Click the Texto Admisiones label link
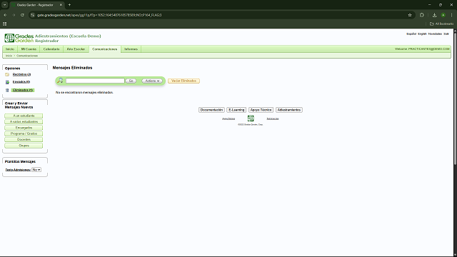Image resolution: width=457 pixels, height=257 pixels. coord(18,170)
